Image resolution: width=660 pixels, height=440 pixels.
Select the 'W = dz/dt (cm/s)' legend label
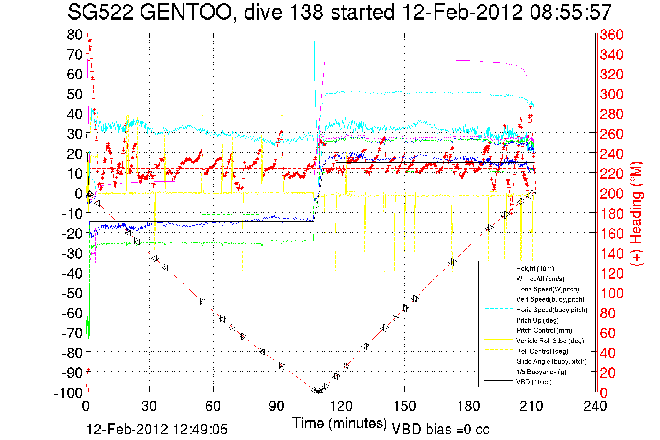540,279
